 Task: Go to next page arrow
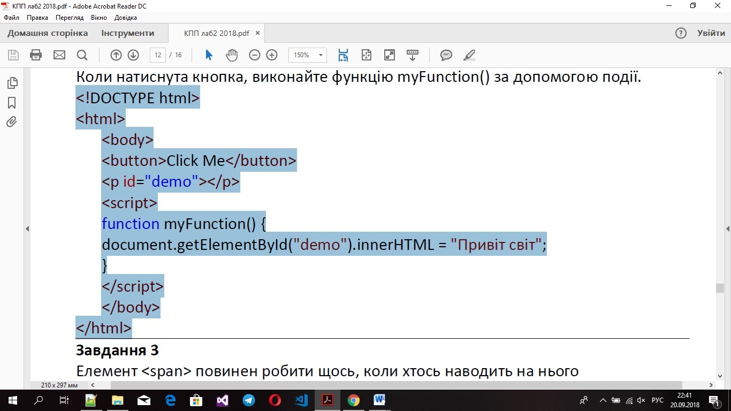(133, 55)
